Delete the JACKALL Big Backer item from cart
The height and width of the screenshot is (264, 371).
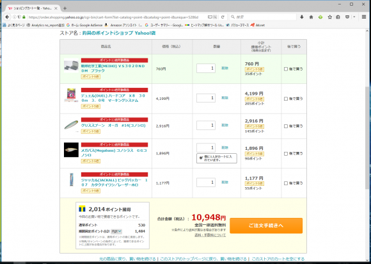(225, 183)
